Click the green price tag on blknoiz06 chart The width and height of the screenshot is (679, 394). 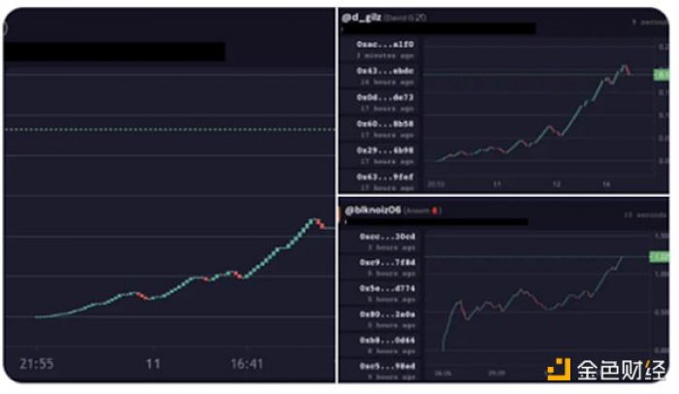click(x=659, y=256)
